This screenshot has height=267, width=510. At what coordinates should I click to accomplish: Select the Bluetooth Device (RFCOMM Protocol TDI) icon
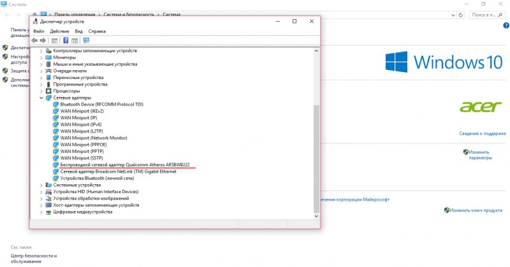coord(55,105)
